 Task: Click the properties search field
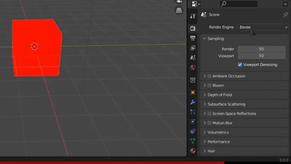239,4
